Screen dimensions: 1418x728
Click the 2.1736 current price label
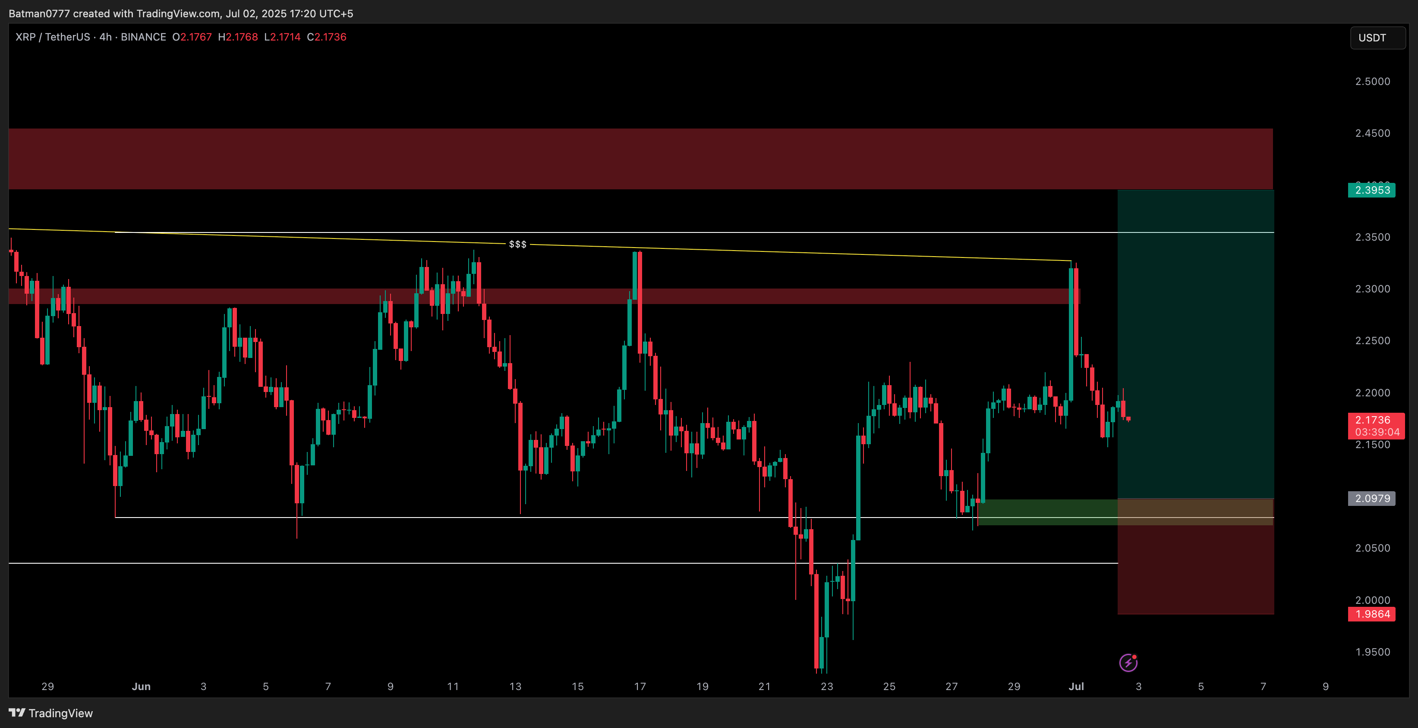[1373, 420]
